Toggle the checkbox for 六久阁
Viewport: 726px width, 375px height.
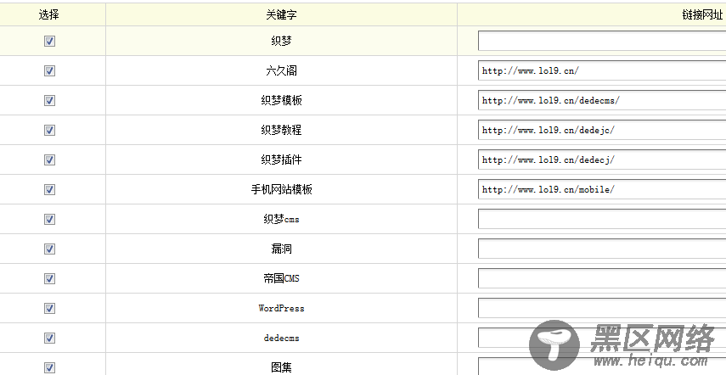[49, 70]
